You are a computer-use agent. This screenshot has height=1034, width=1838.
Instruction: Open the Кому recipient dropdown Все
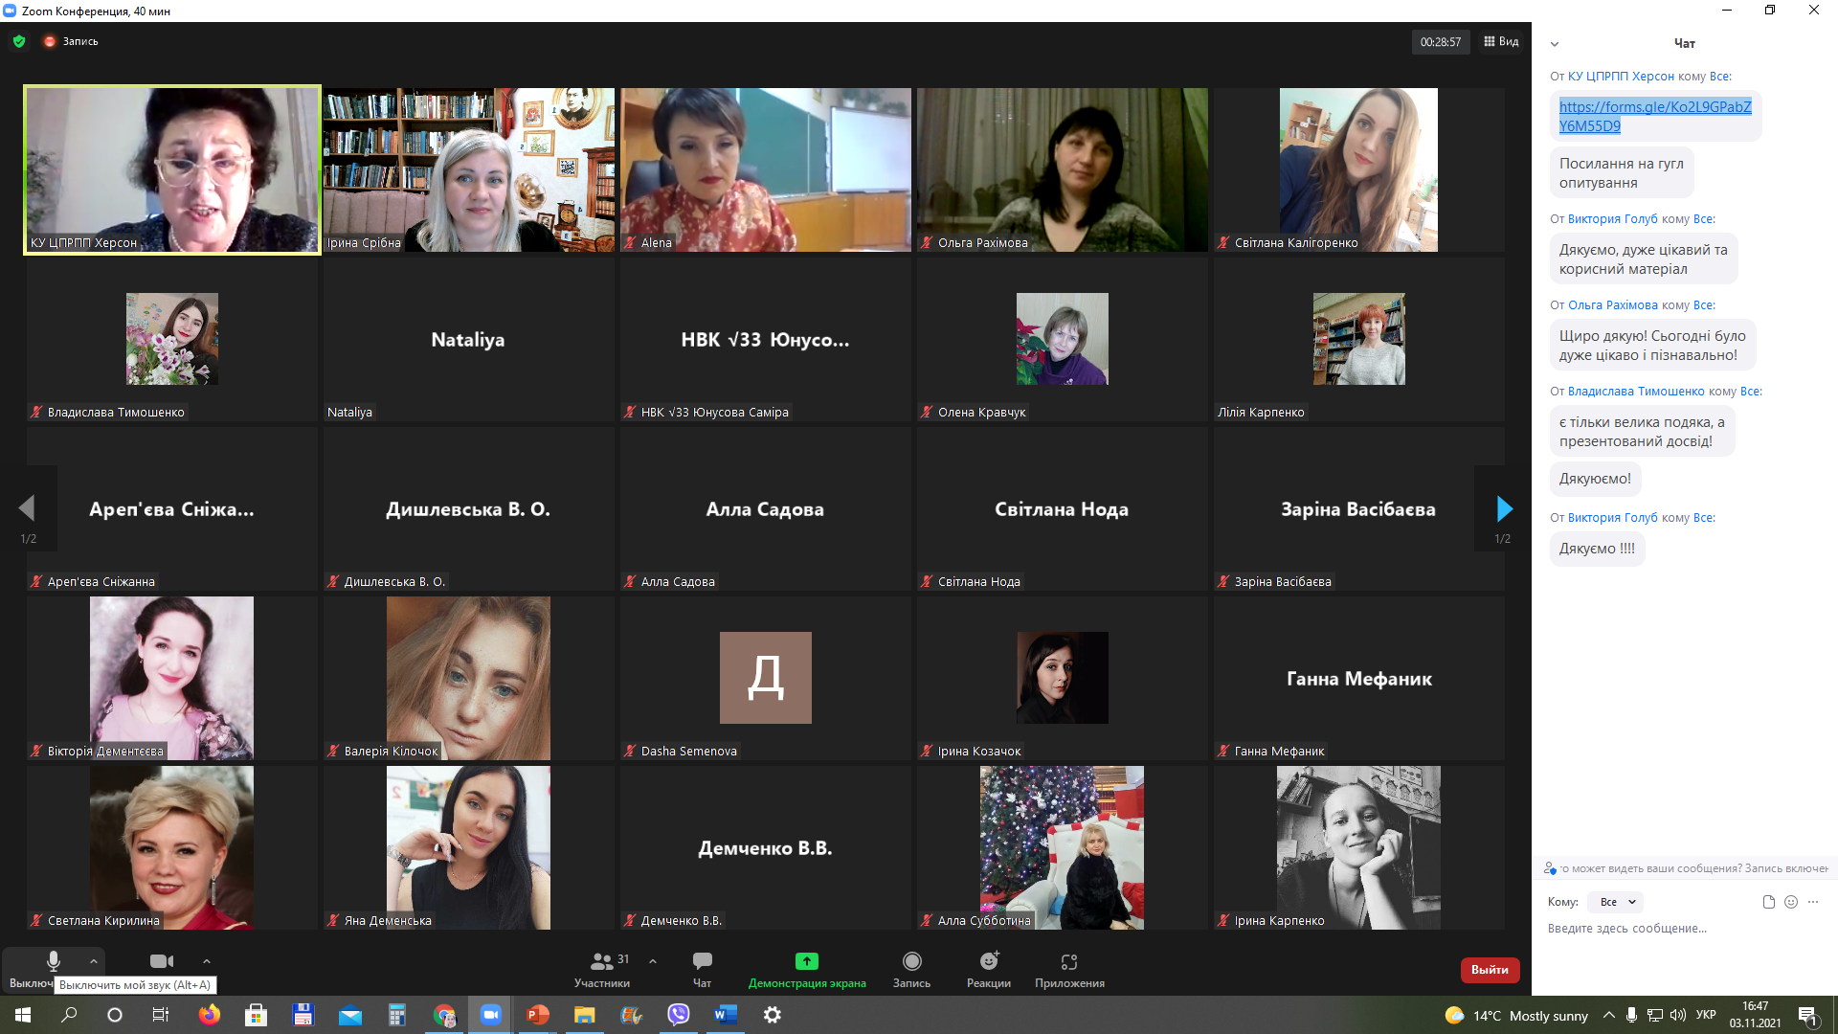(1616, 902)
